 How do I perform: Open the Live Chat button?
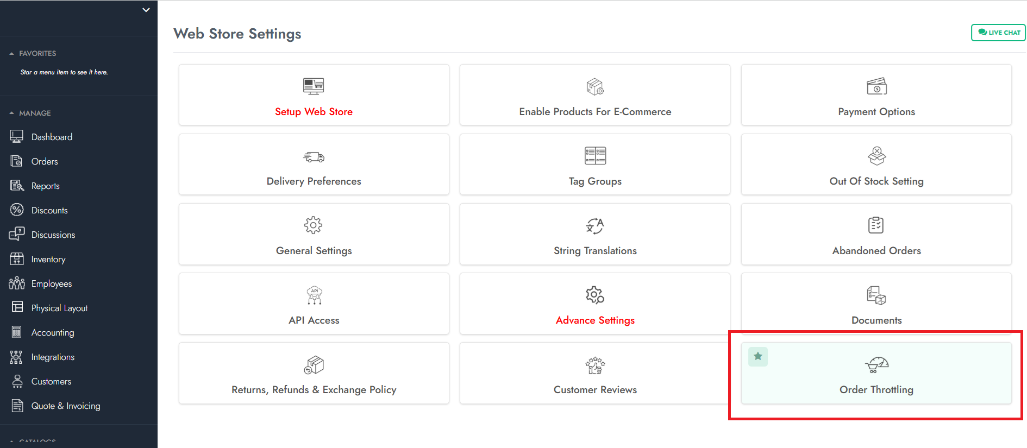tap(998, 33)
